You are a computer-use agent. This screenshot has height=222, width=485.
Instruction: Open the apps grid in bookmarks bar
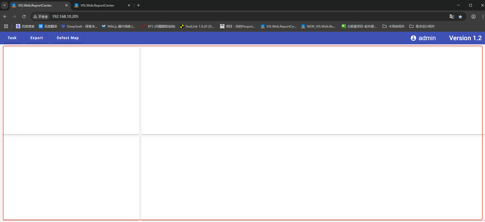pyautogui.click(x=6, y=26)
